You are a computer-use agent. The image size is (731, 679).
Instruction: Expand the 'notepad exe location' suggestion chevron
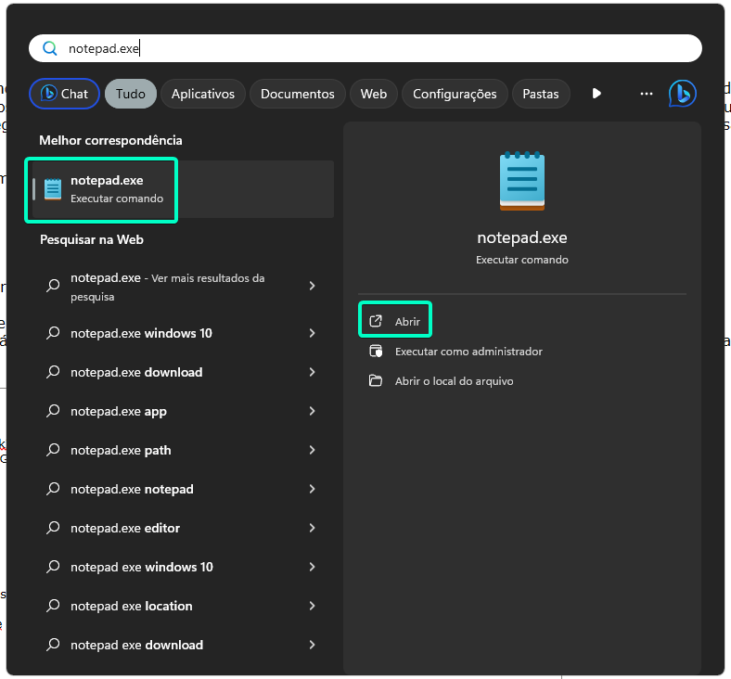pyautogui.click(x=313, y=607)
